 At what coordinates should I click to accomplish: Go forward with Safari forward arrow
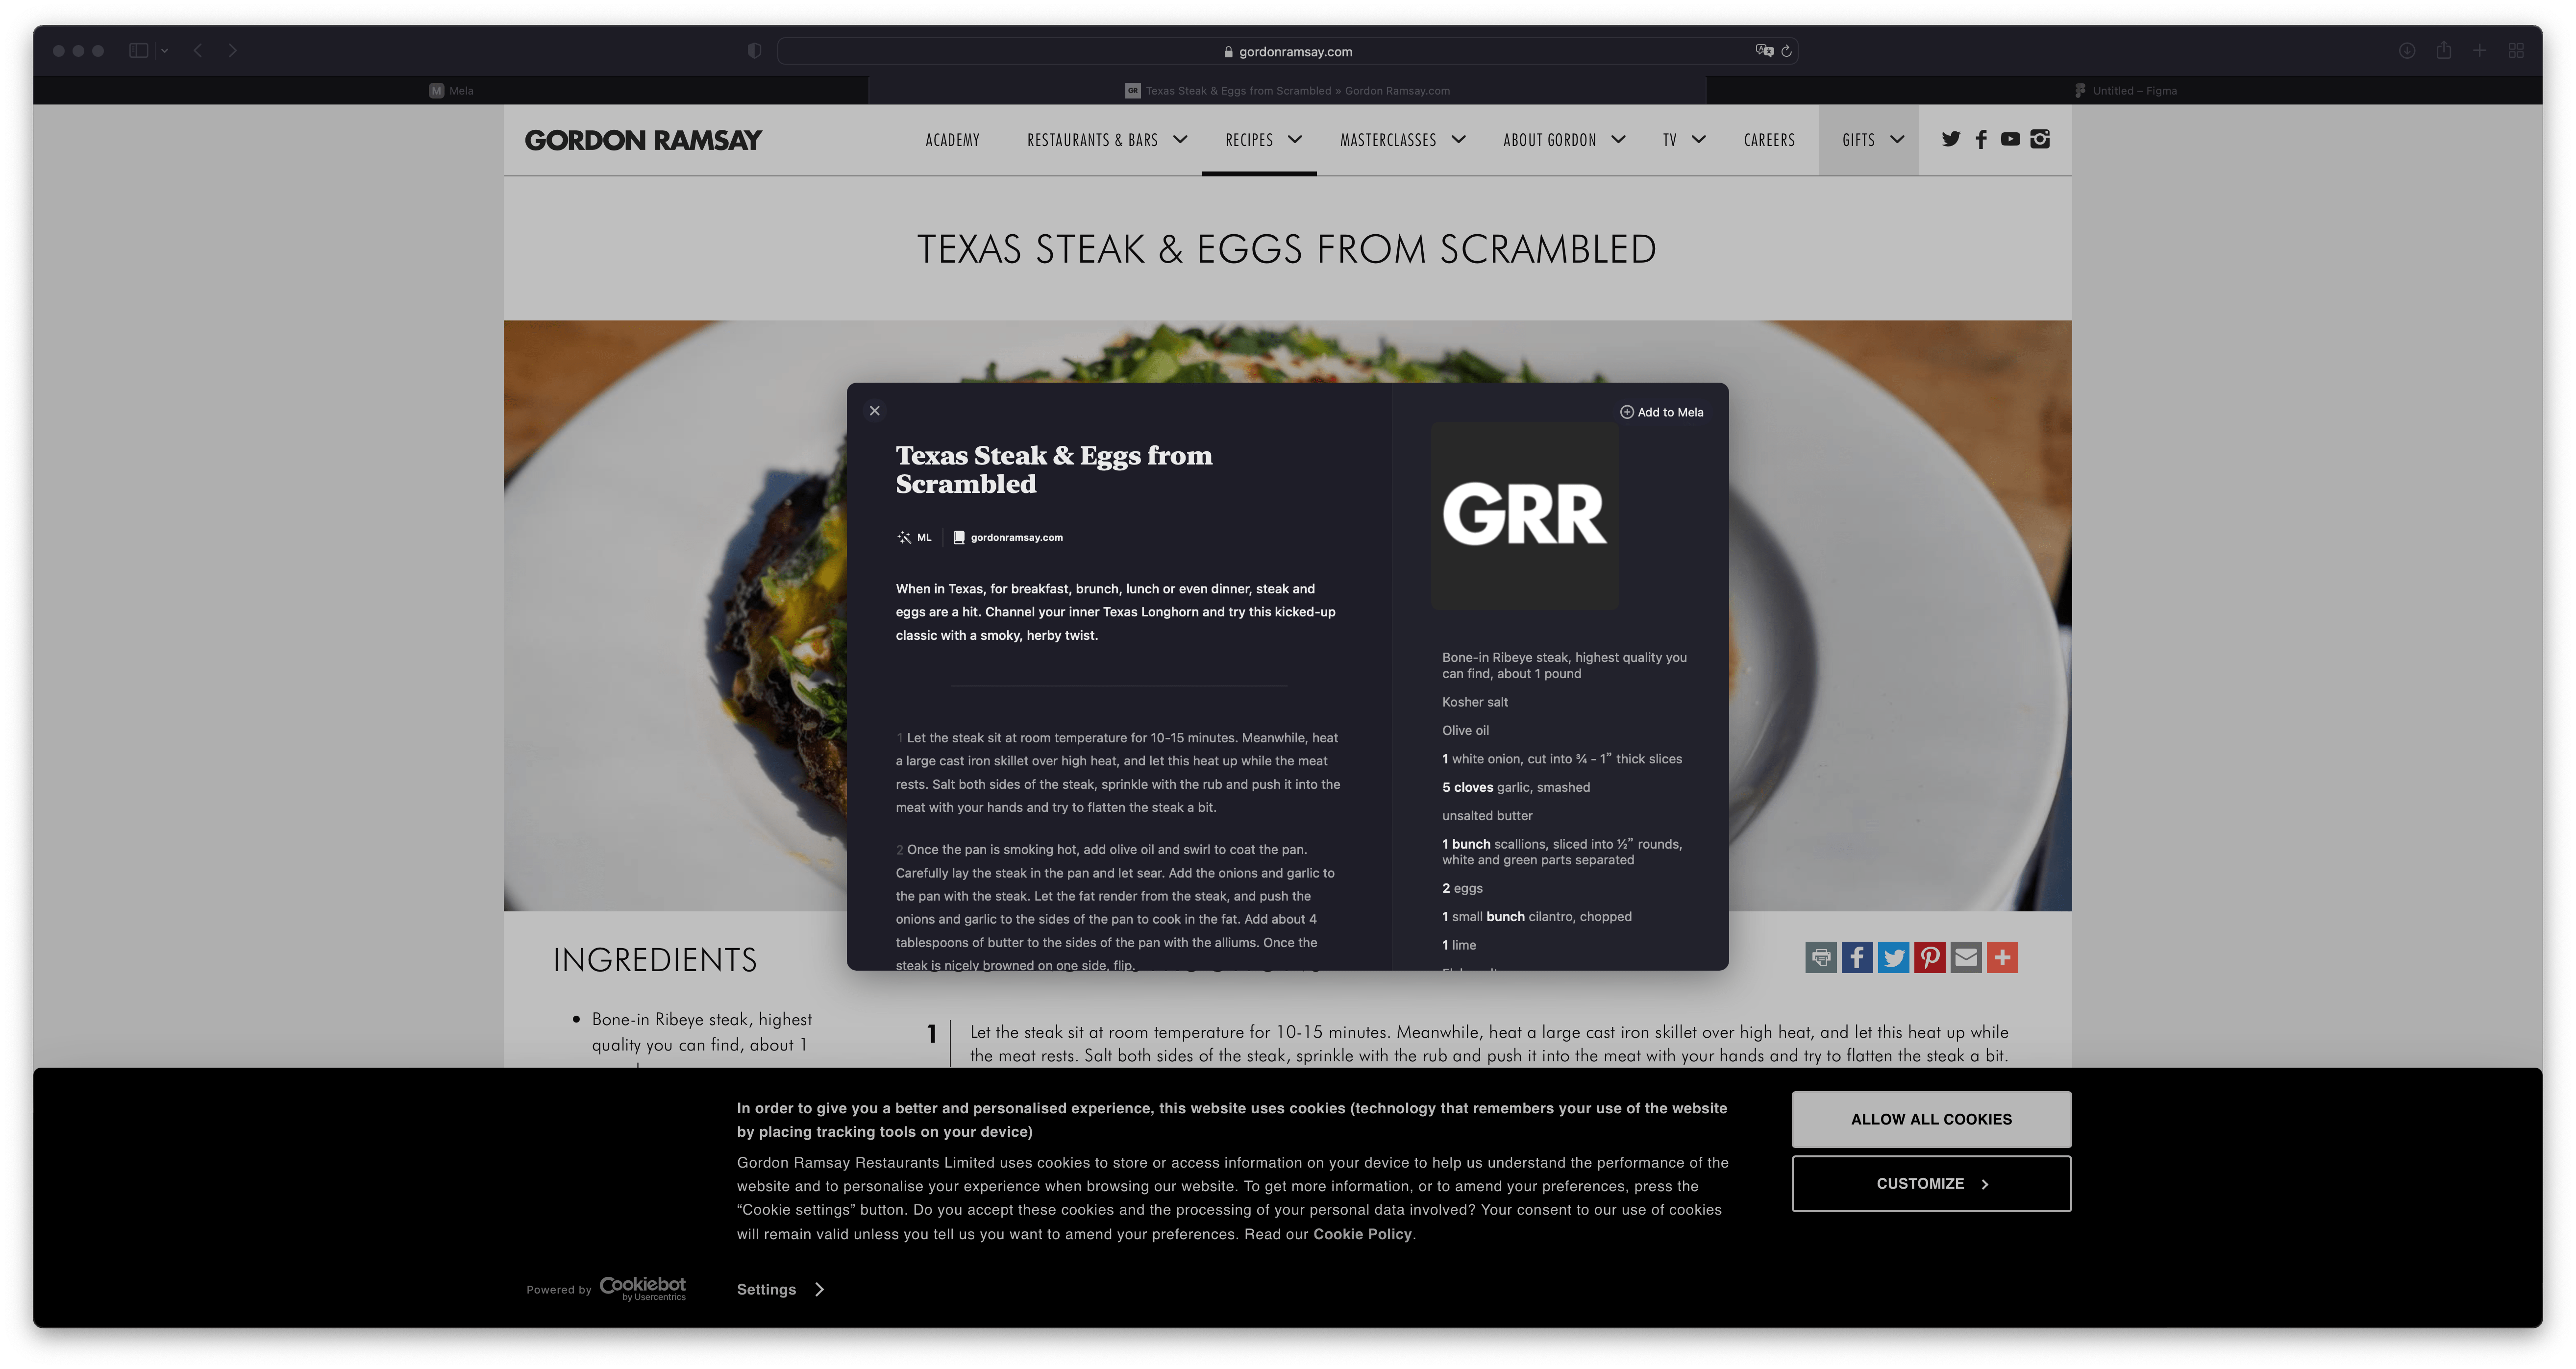[x=232, y=50]
